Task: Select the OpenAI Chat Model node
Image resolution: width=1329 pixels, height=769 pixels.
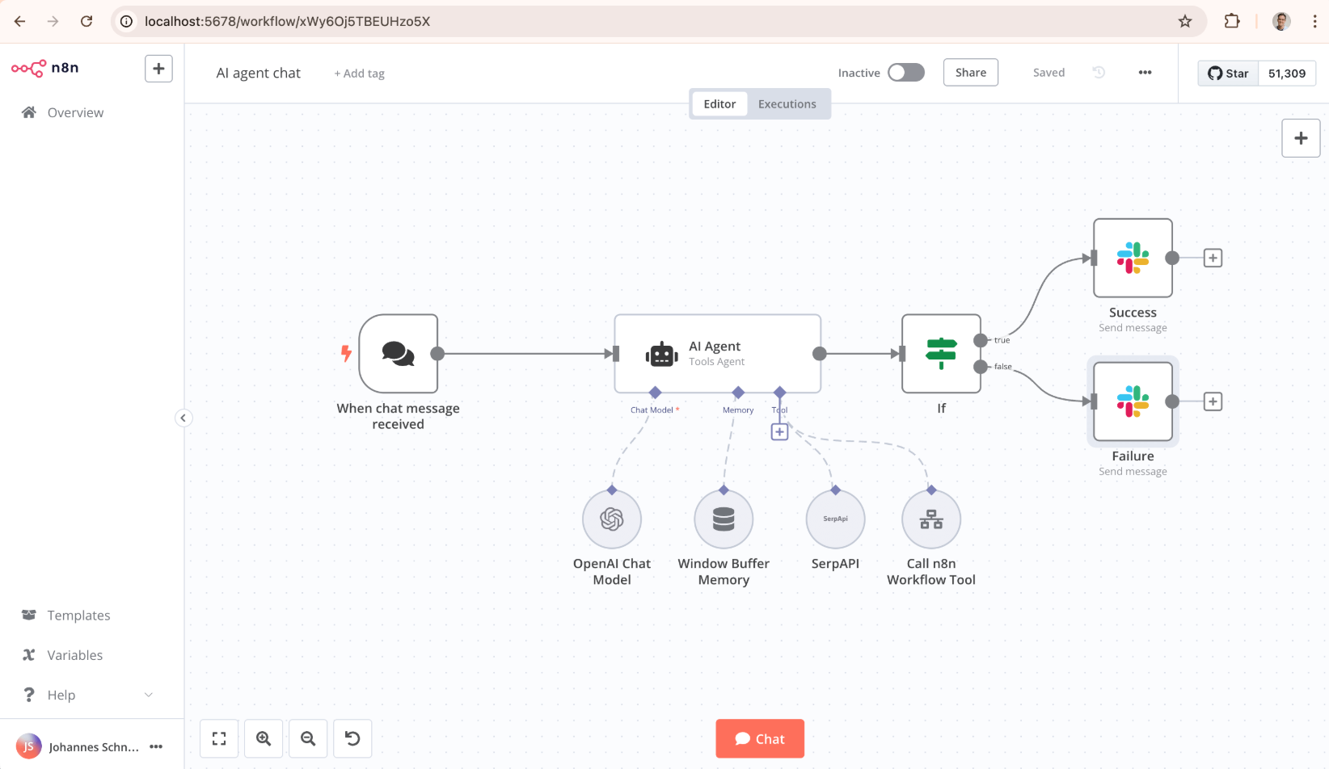Action: click(x=612, y=519)
